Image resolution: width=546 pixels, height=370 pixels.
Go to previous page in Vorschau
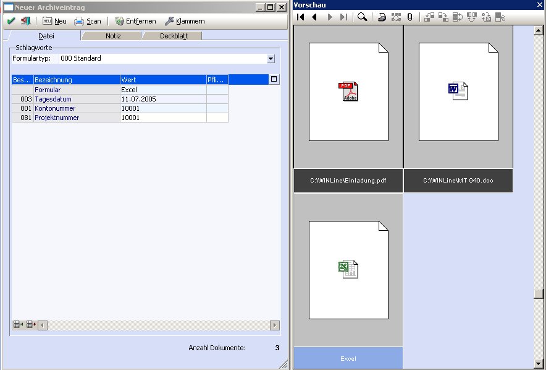314,17
